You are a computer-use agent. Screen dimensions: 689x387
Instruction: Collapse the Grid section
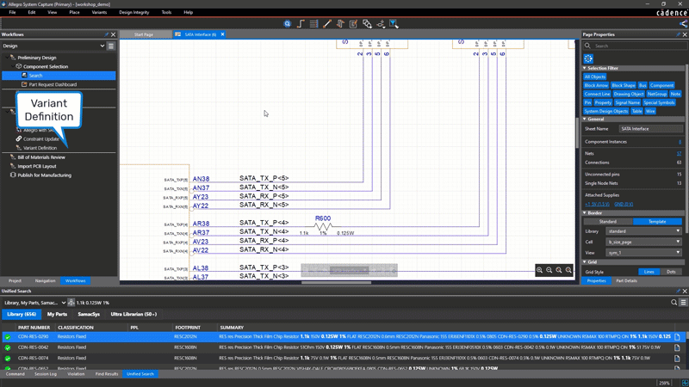tap(585, 262)
